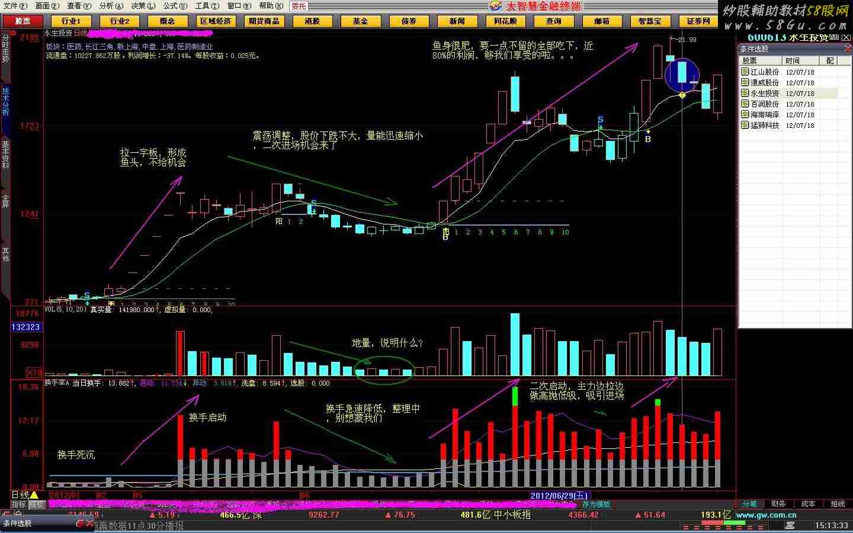
Task: Open the 智慧宝 toolbar button
Action: [650, 21]
